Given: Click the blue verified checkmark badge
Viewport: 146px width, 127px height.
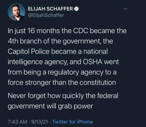Looking at the screenshot, I should tap(77, 9).
